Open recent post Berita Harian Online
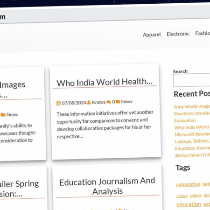Viewport: 210px width, 210px height. [x=193, y=155]
